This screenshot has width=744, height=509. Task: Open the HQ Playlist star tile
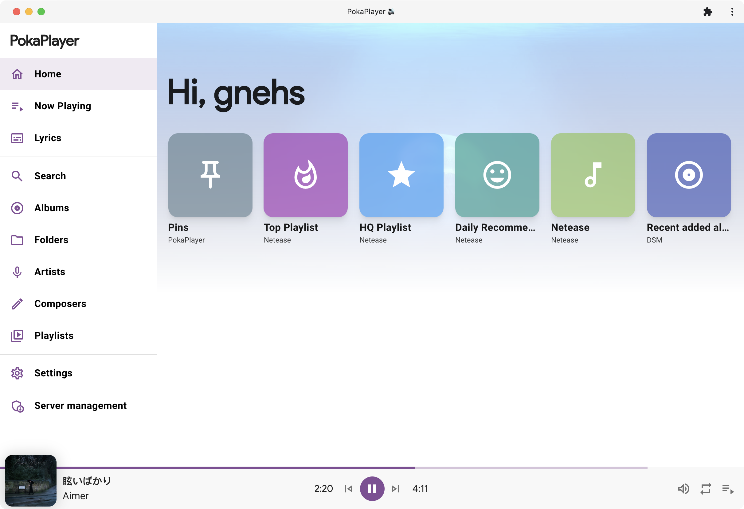pos(401,175)
